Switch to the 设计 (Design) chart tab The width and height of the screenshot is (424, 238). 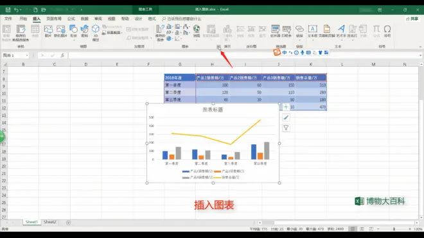pyautogui.click(x=139, y=19)
